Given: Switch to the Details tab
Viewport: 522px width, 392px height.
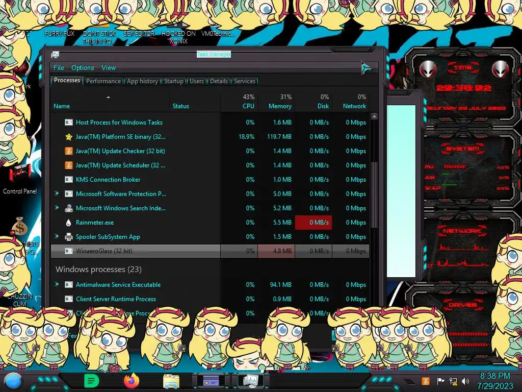Looking at the screenshot, I should tap(219, 81).
